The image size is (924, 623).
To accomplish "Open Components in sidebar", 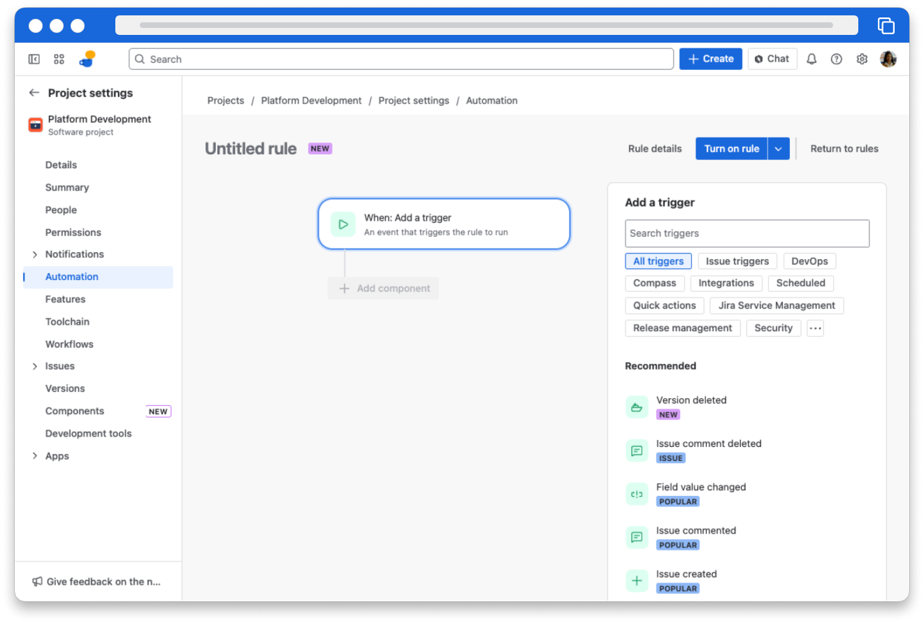I will [98, 411].
